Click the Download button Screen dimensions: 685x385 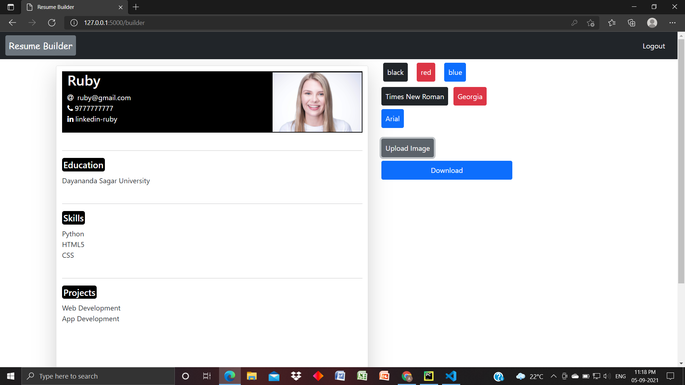pos(446,170)
